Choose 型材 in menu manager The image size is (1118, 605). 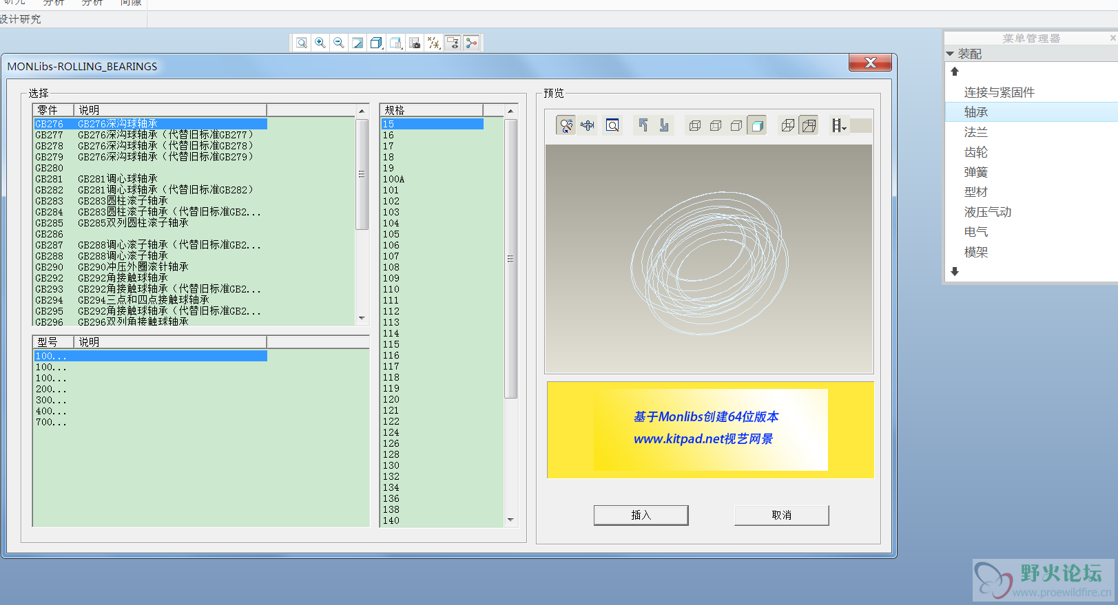(x=1031, y=192)
